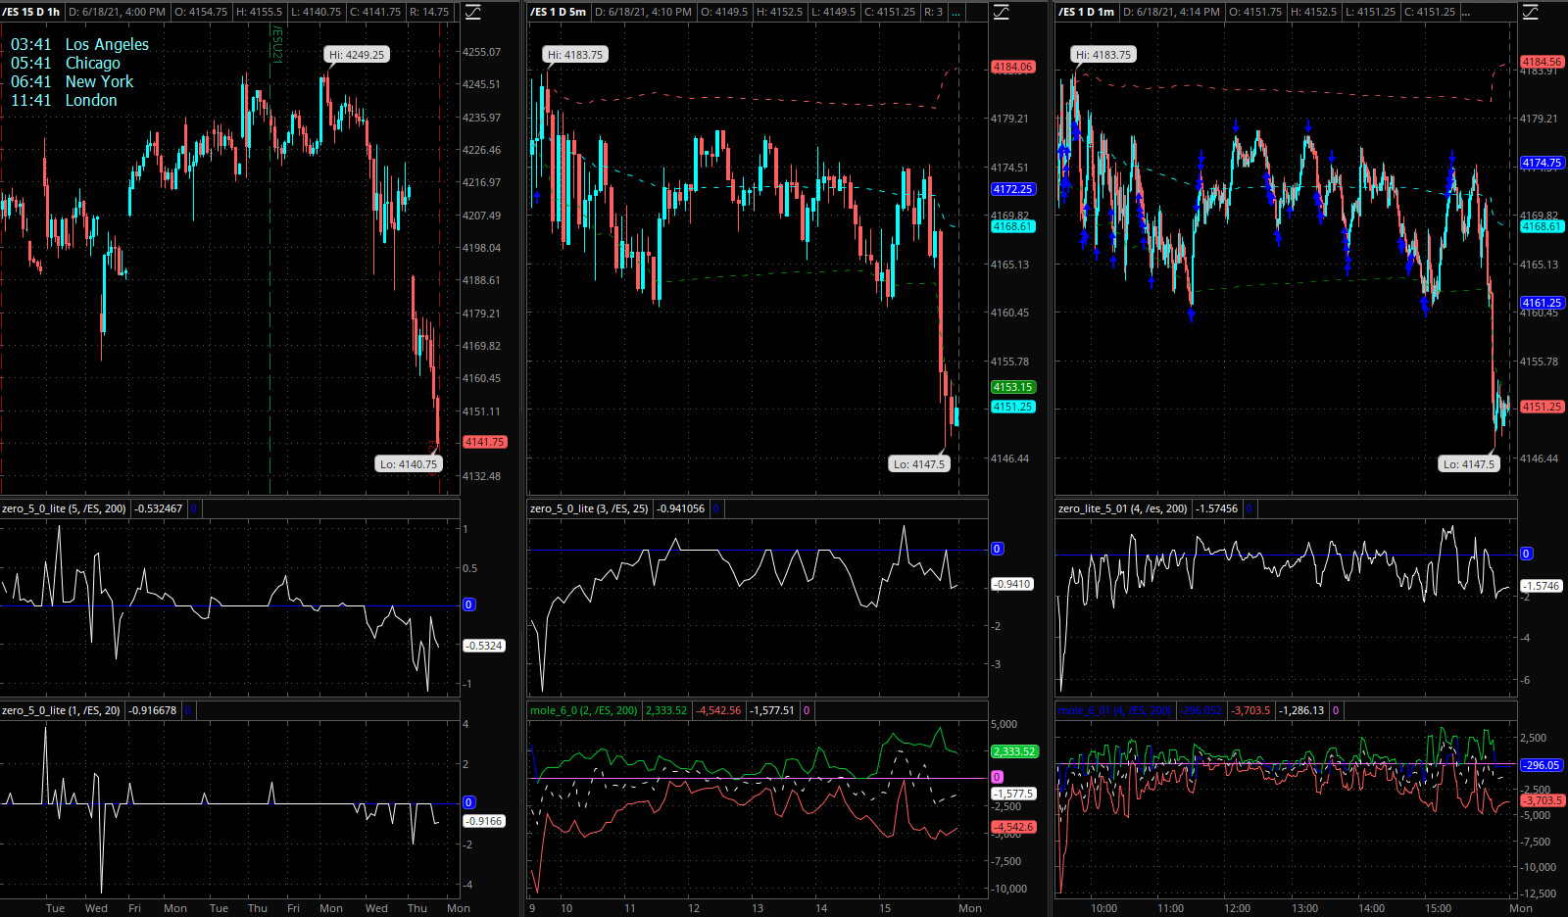The height and width of the screenshot is (917, 1568).
Task: Click the chart mode icon above the 1h chart
Action: coord(472,12)
